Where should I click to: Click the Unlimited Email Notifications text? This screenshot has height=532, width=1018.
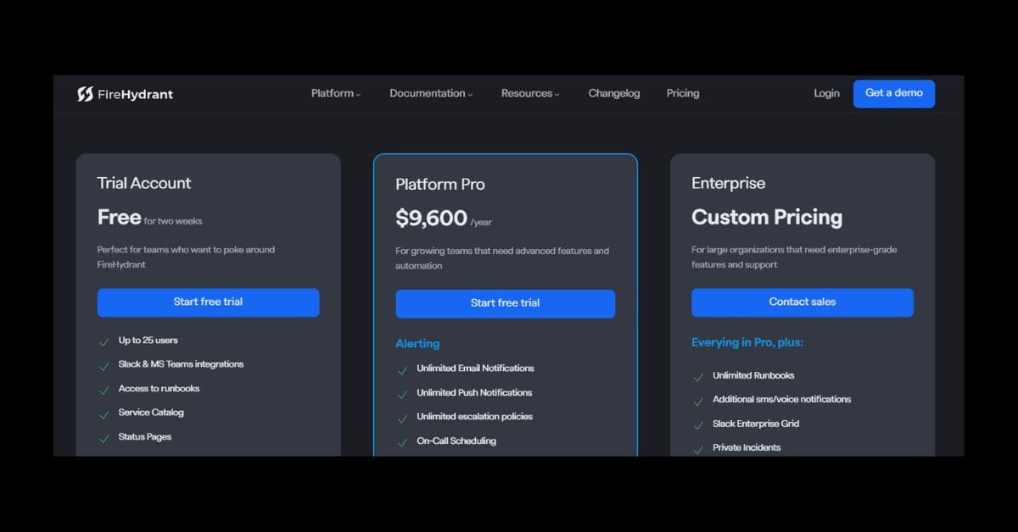coord(476,369)
